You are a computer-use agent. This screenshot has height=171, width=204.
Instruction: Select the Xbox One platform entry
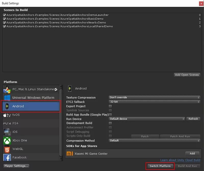(x=31, y=140)
